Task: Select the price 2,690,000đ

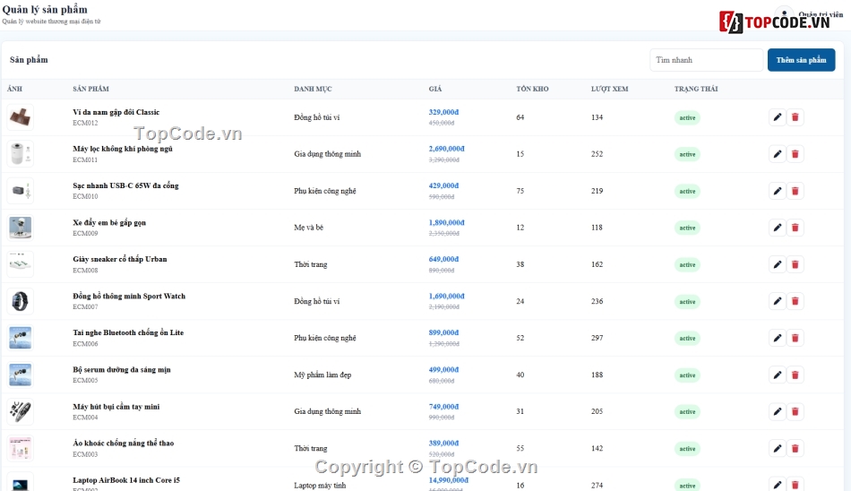Action: point(447,148)
